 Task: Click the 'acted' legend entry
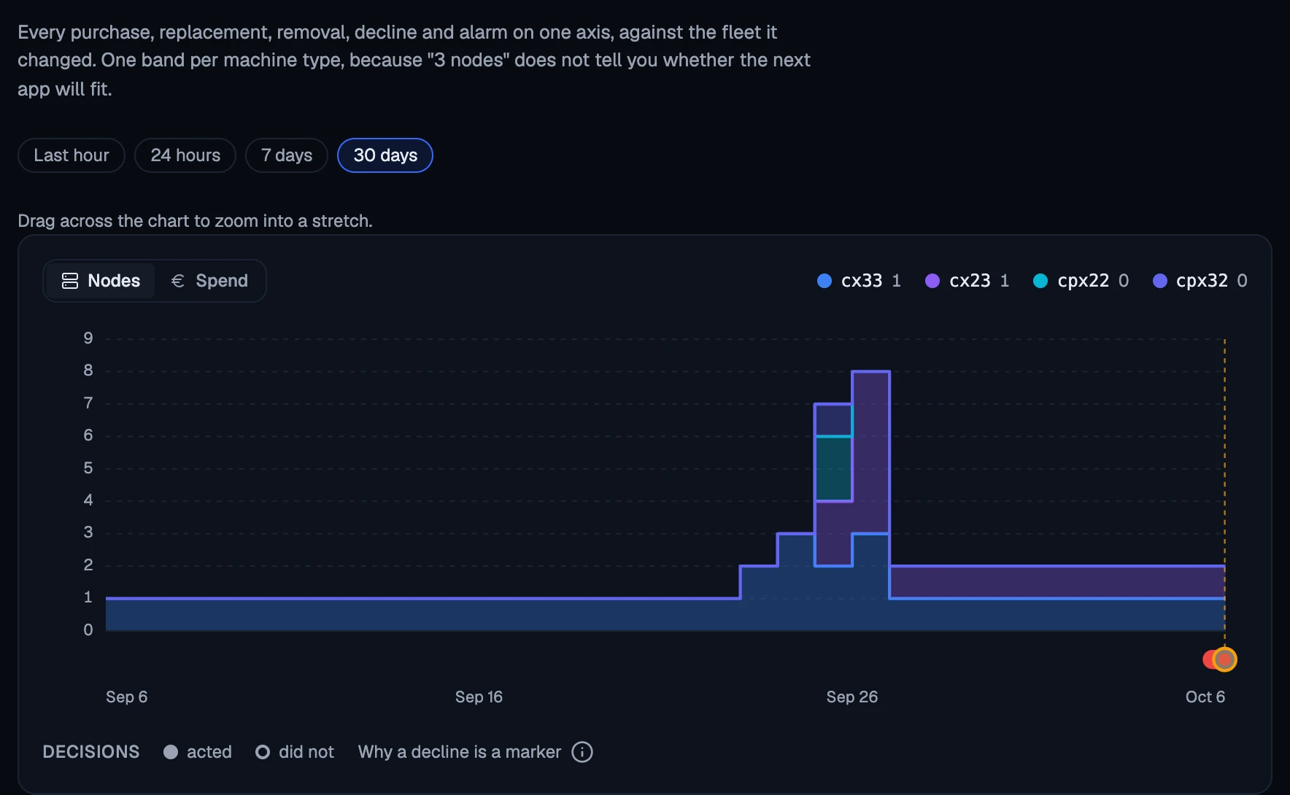click(x=198, y=752)
